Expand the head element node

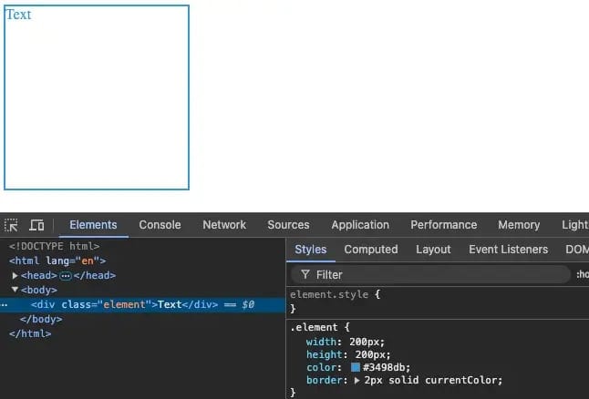(x=15, y=275)
